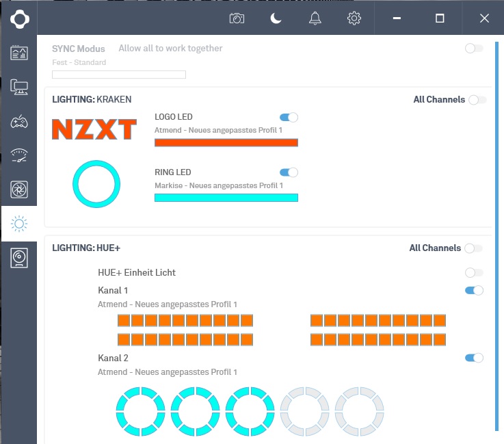Disable the Kanal 1 switch
The image size is (504, 444).
(474, 290)
